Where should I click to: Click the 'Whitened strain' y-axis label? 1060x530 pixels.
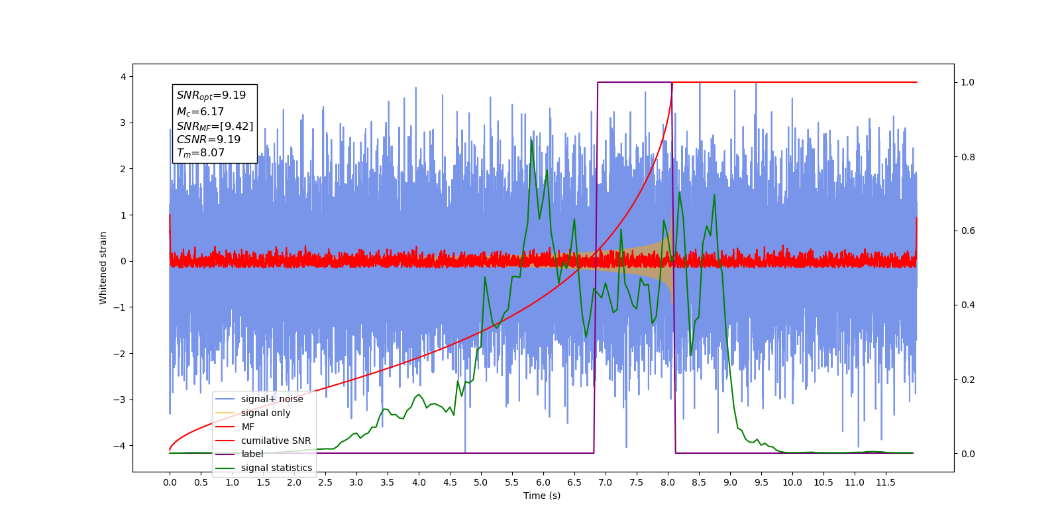[x=103, y=268]
